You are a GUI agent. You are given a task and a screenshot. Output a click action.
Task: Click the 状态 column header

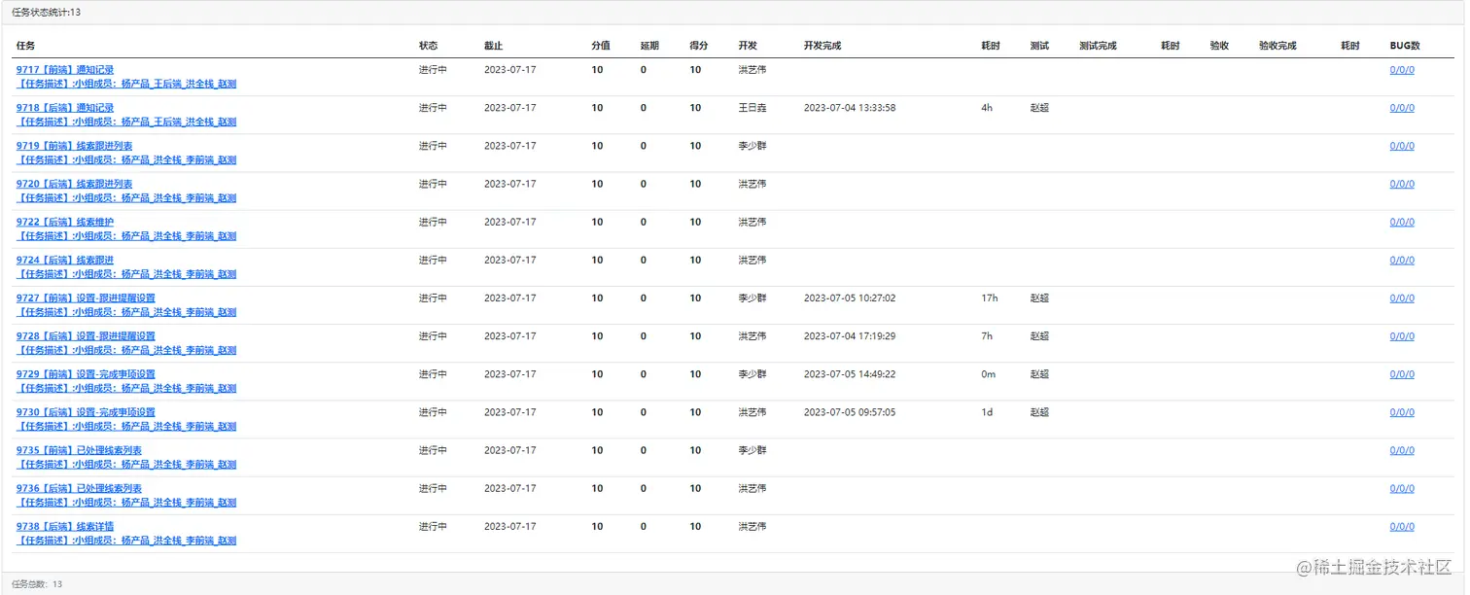[428, 46]
